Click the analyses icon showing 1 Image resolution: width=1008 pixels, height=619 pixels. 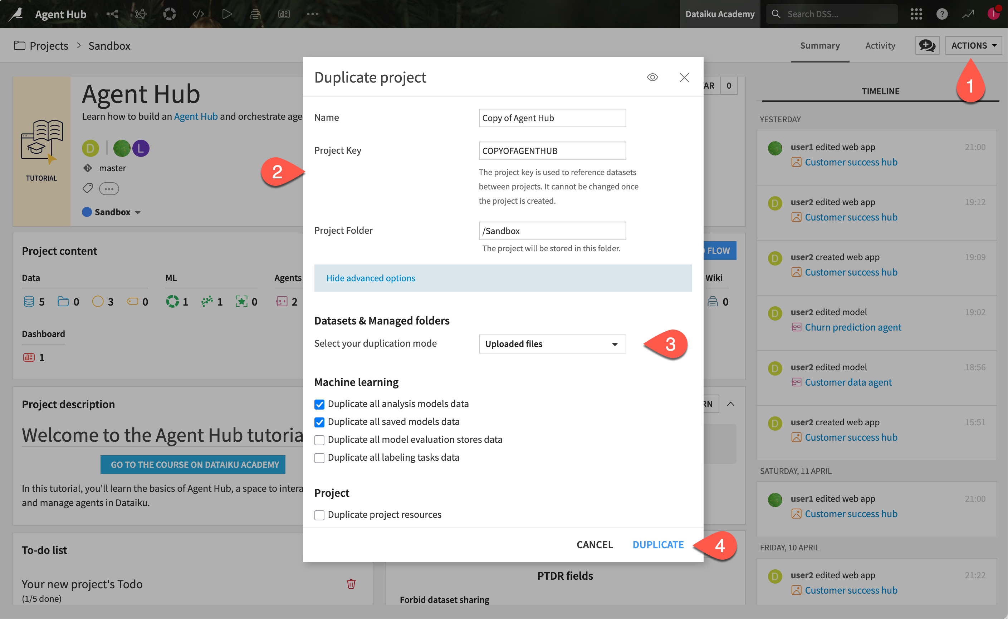(x=172, y=302)
